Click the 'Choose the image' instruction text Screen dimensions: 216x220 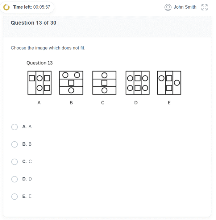click(x=48, y=48)
